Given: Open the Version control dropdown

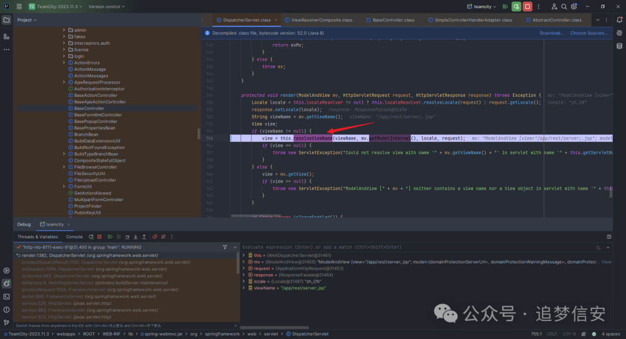Looking at the screenshot, I should click(x=107, y=6).
